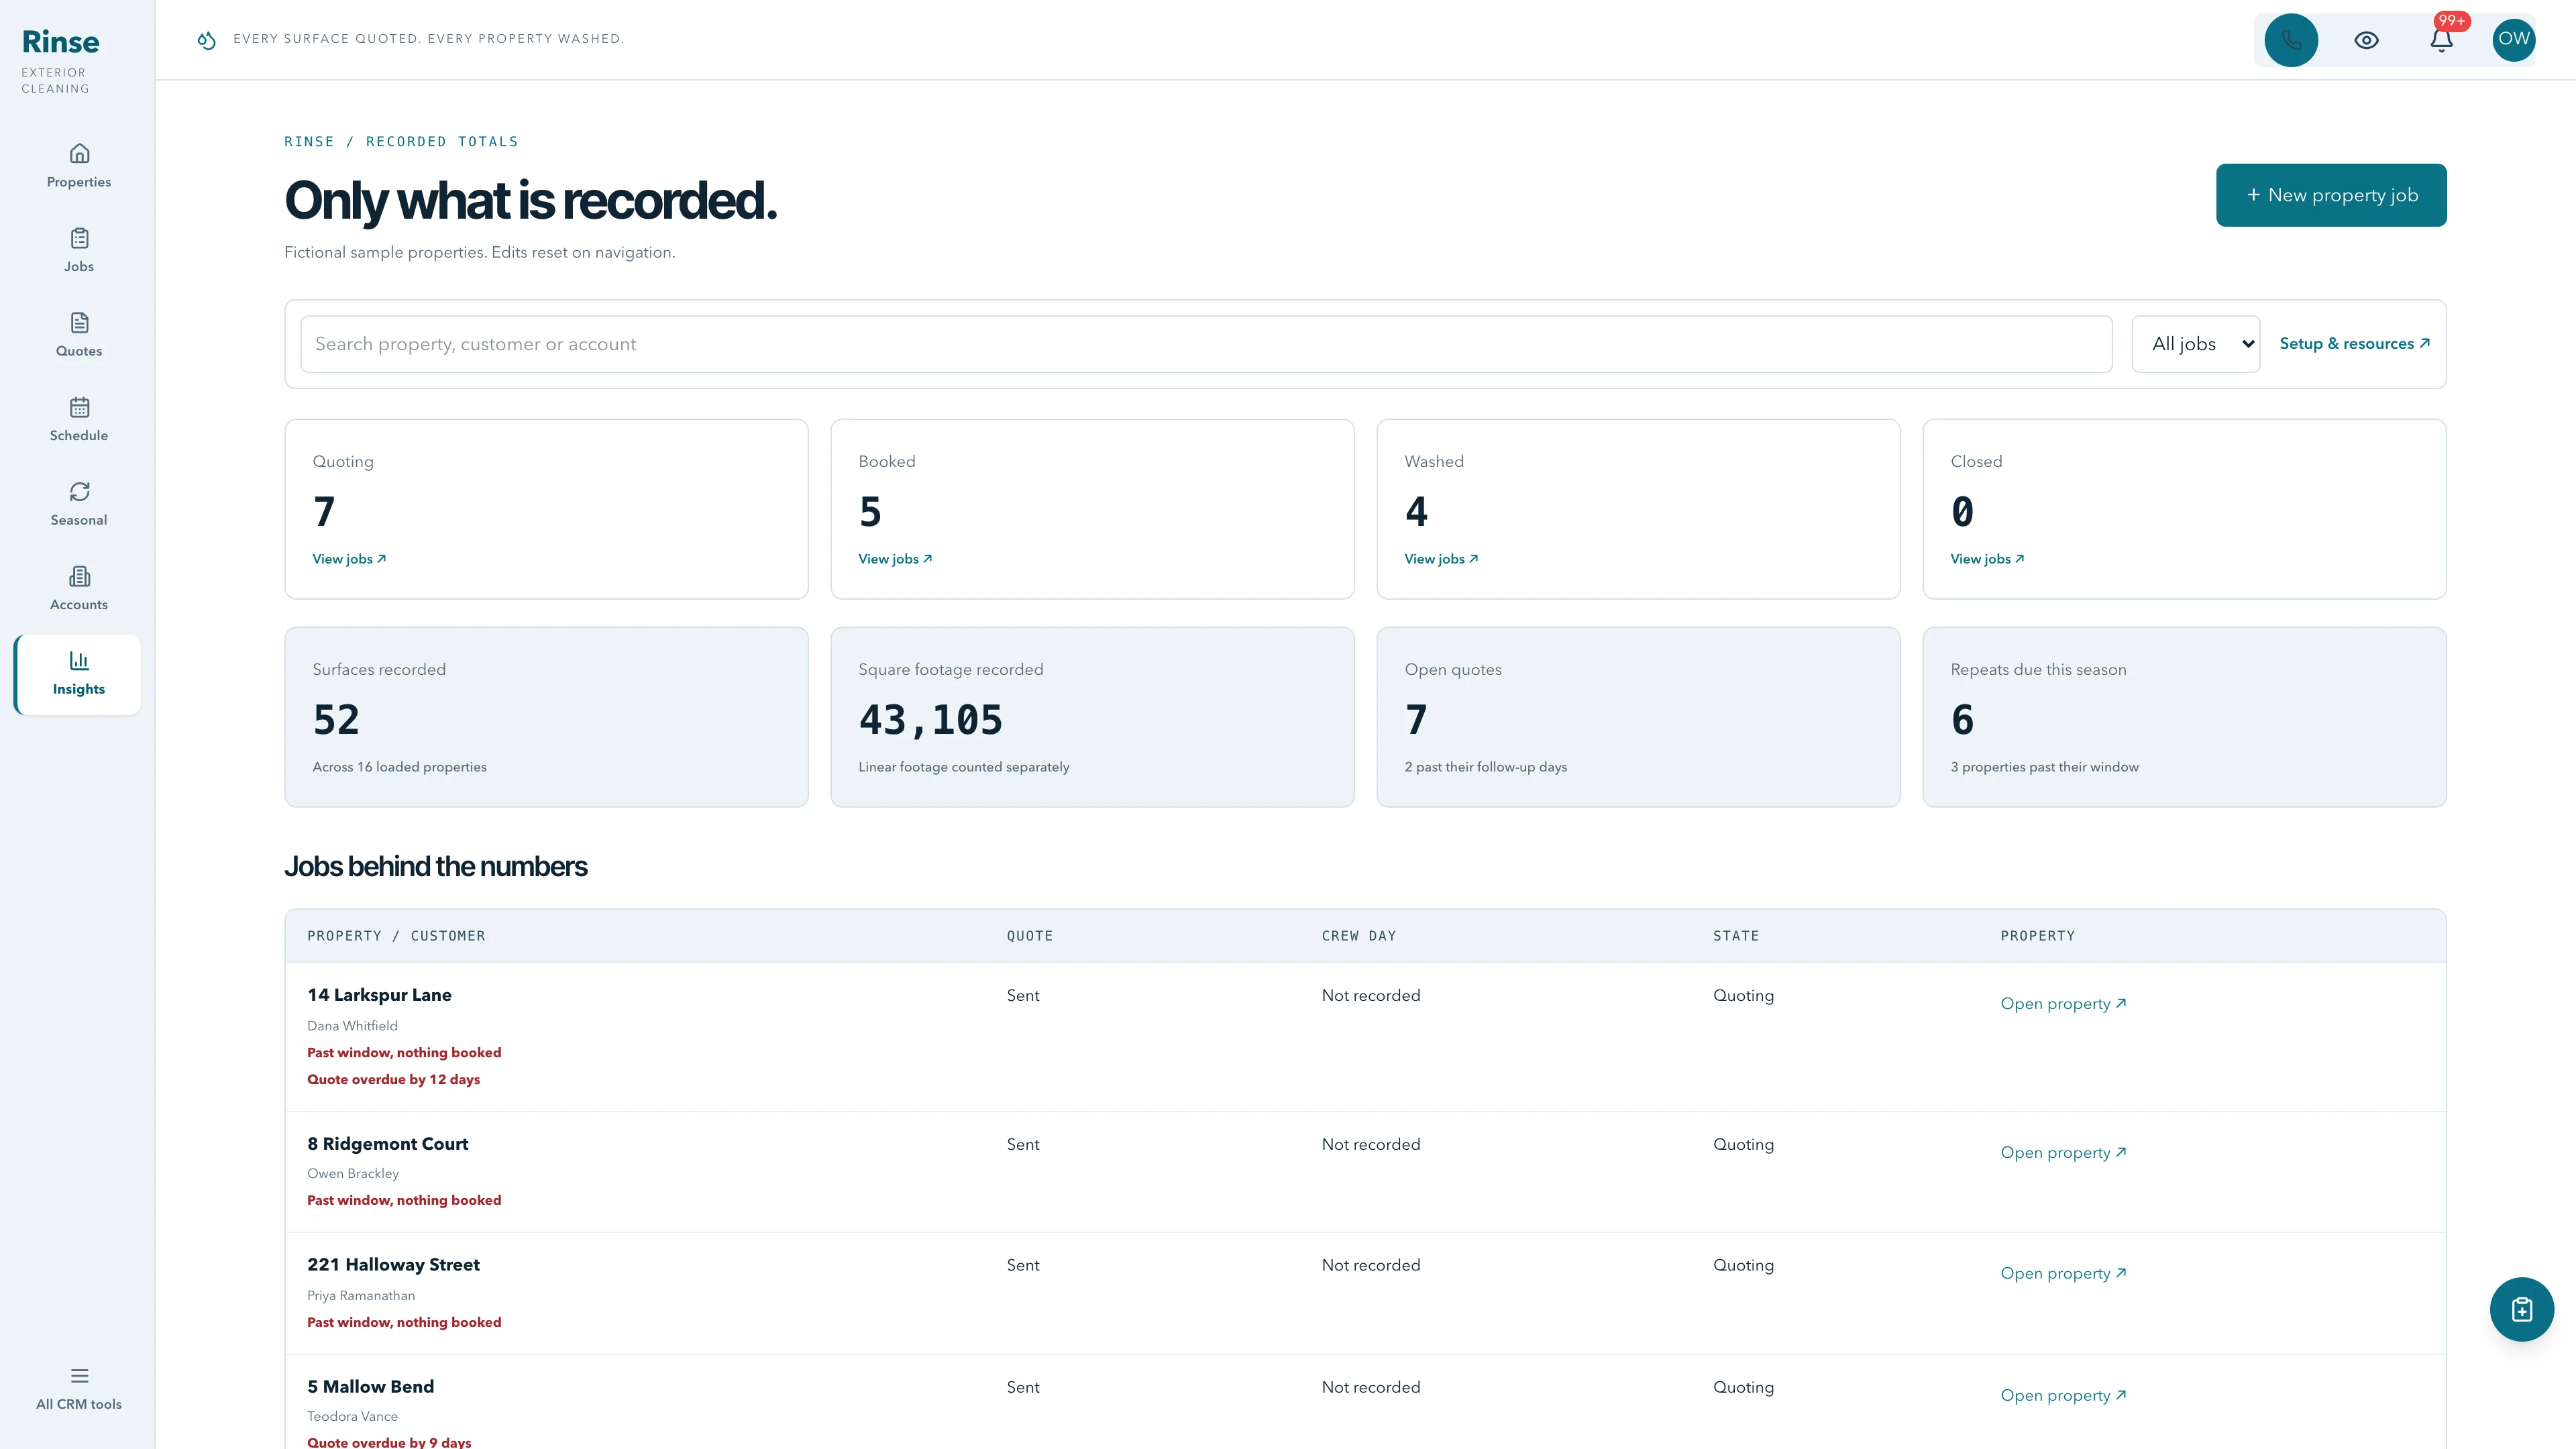Click the phone call icon button
Screen dimensions: 2576x1449
click(x=2291, y=40)
